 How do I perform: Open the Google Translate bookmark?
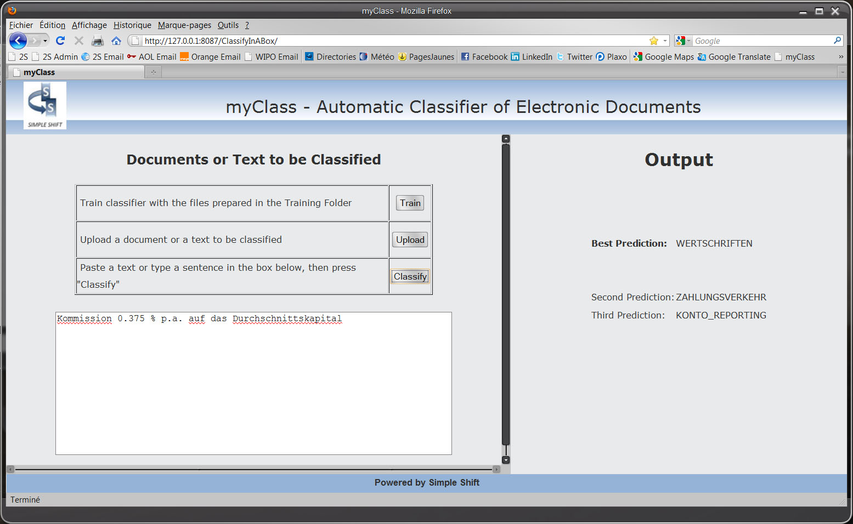click(x=734, y=57)
